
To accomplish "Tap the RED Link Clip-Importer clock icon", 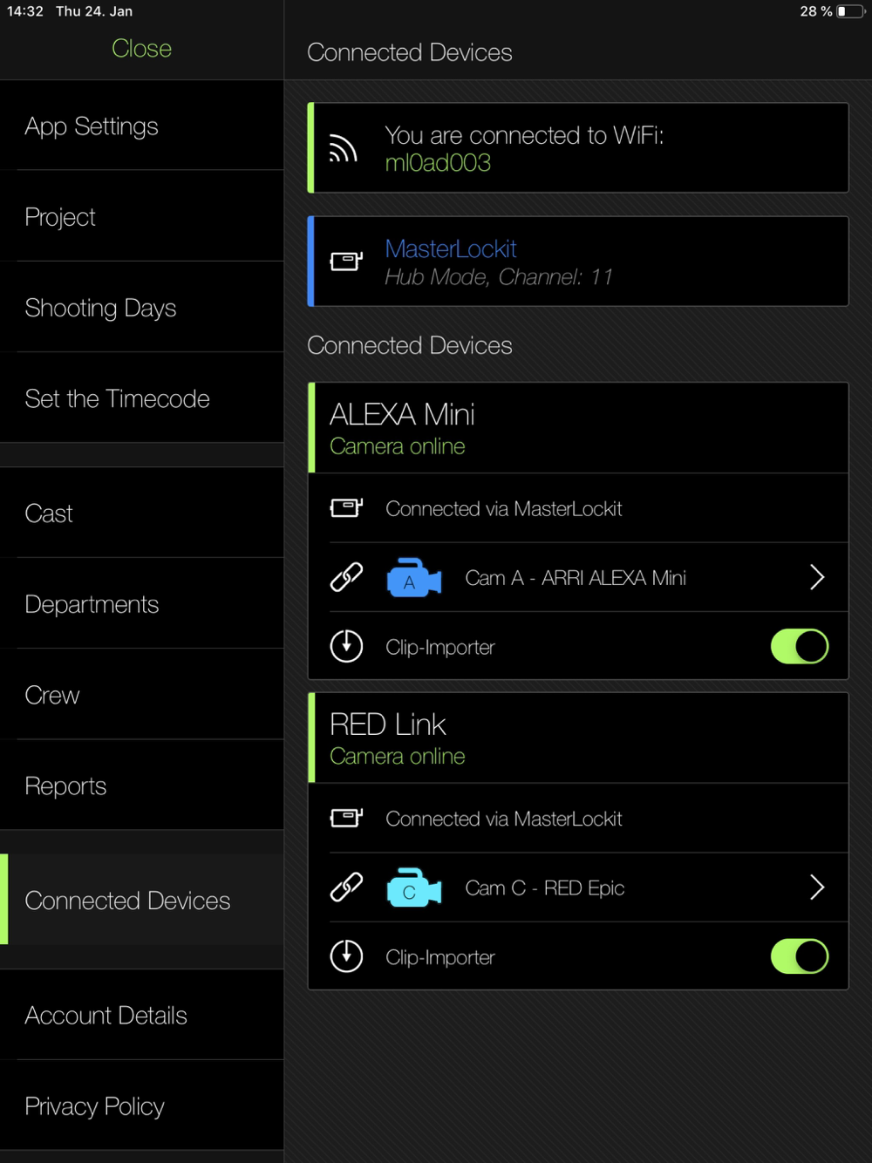I will click(346, 956).
